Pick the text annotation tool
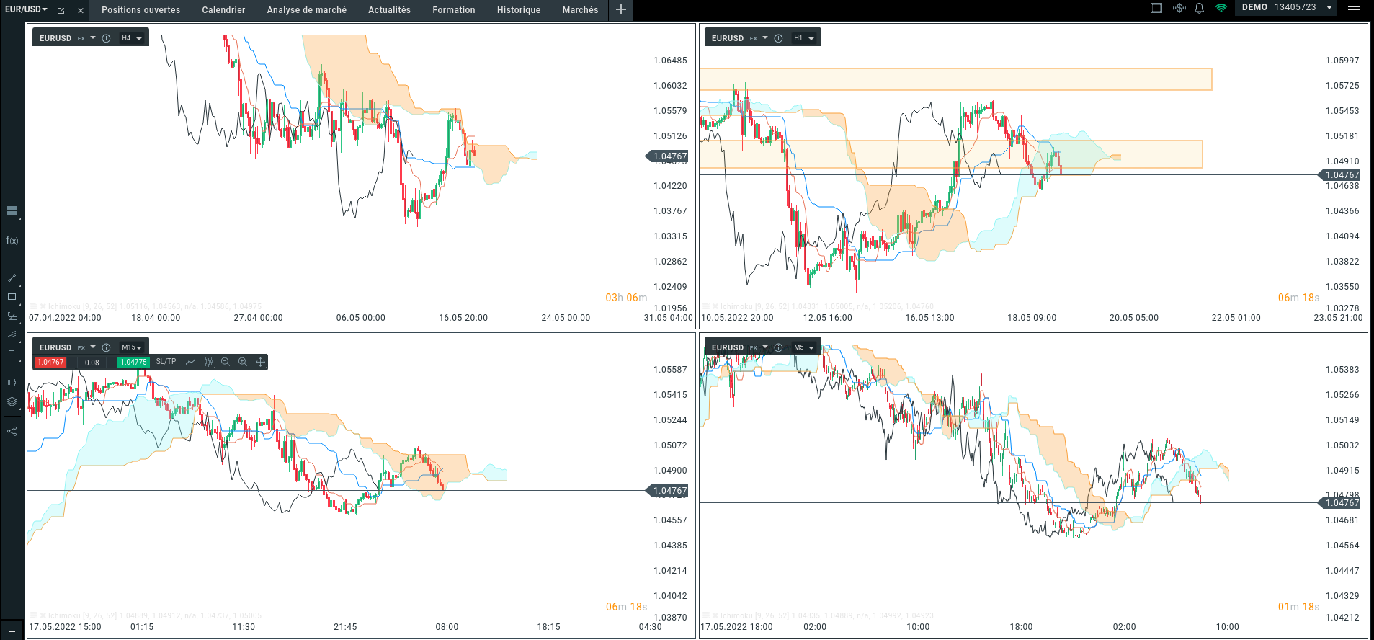 pos(12,353)
